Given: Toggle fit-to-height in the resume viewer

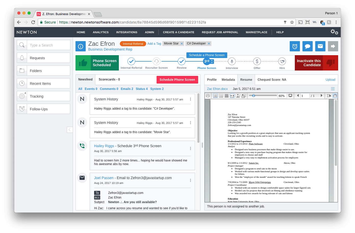Looking at the screenshot, I should [x=238, y=96].
